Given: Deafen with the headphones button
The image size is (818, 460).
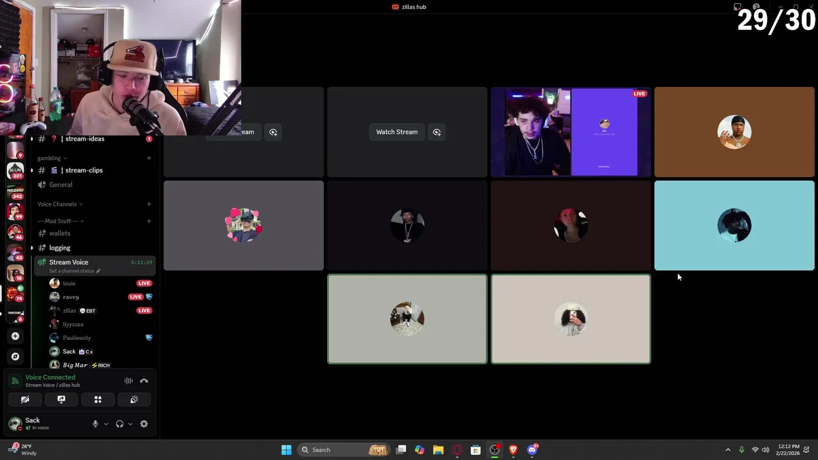Looking at the screenshot, I should 120,424.
